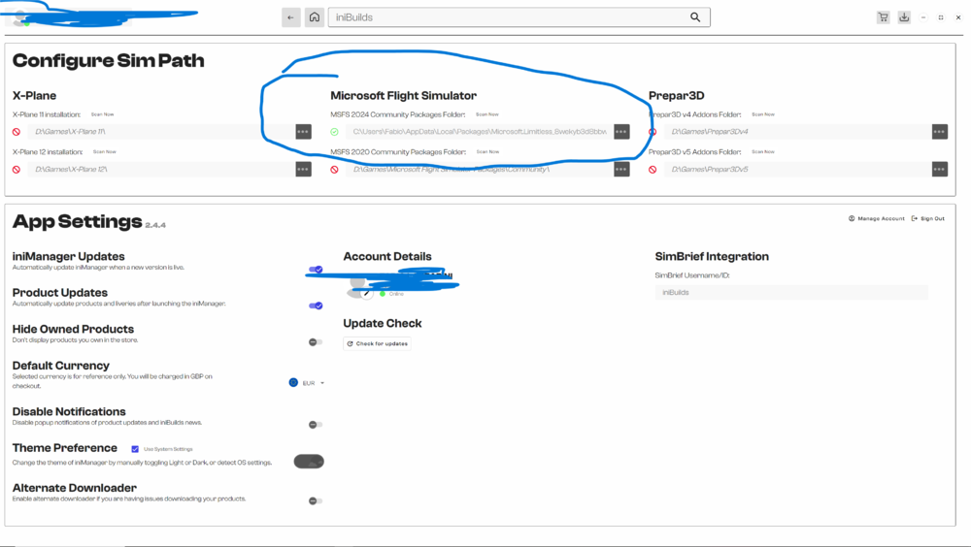
Task: Click the SimBrief Username/ID field
Action: (791, 292)
